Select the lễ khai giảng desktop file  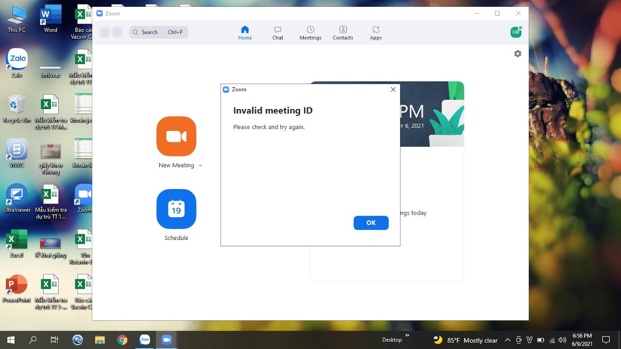[x=50, y=247]
